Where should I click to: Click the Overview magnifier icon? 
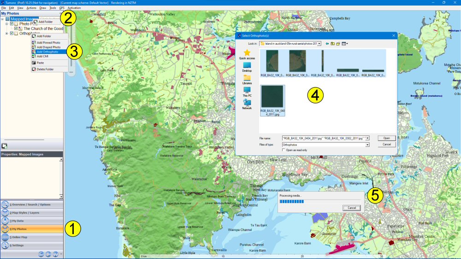pyautogui.click(x=5, y=205)
